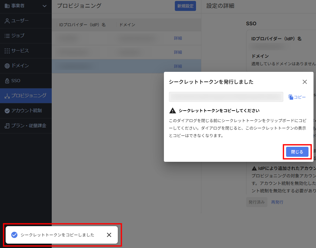Click the プロビジョニング page heading
Screen dimensions: 316x248
click(79, 6)
